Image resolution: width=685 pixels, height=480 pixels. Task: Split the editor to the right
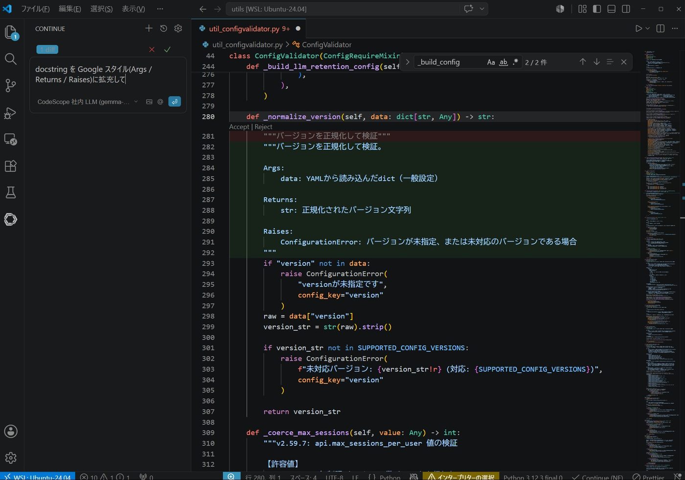point(661,28)
